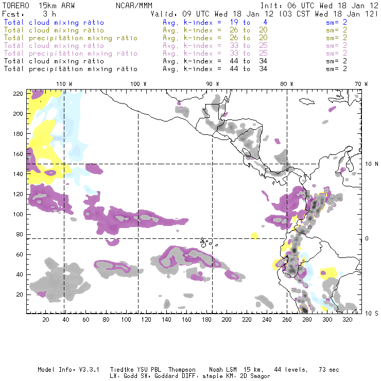Viewport: 381px width, 381px height.
Task: Click the '320' tick label on the bottom axis
Action: (x=348, y=320)
